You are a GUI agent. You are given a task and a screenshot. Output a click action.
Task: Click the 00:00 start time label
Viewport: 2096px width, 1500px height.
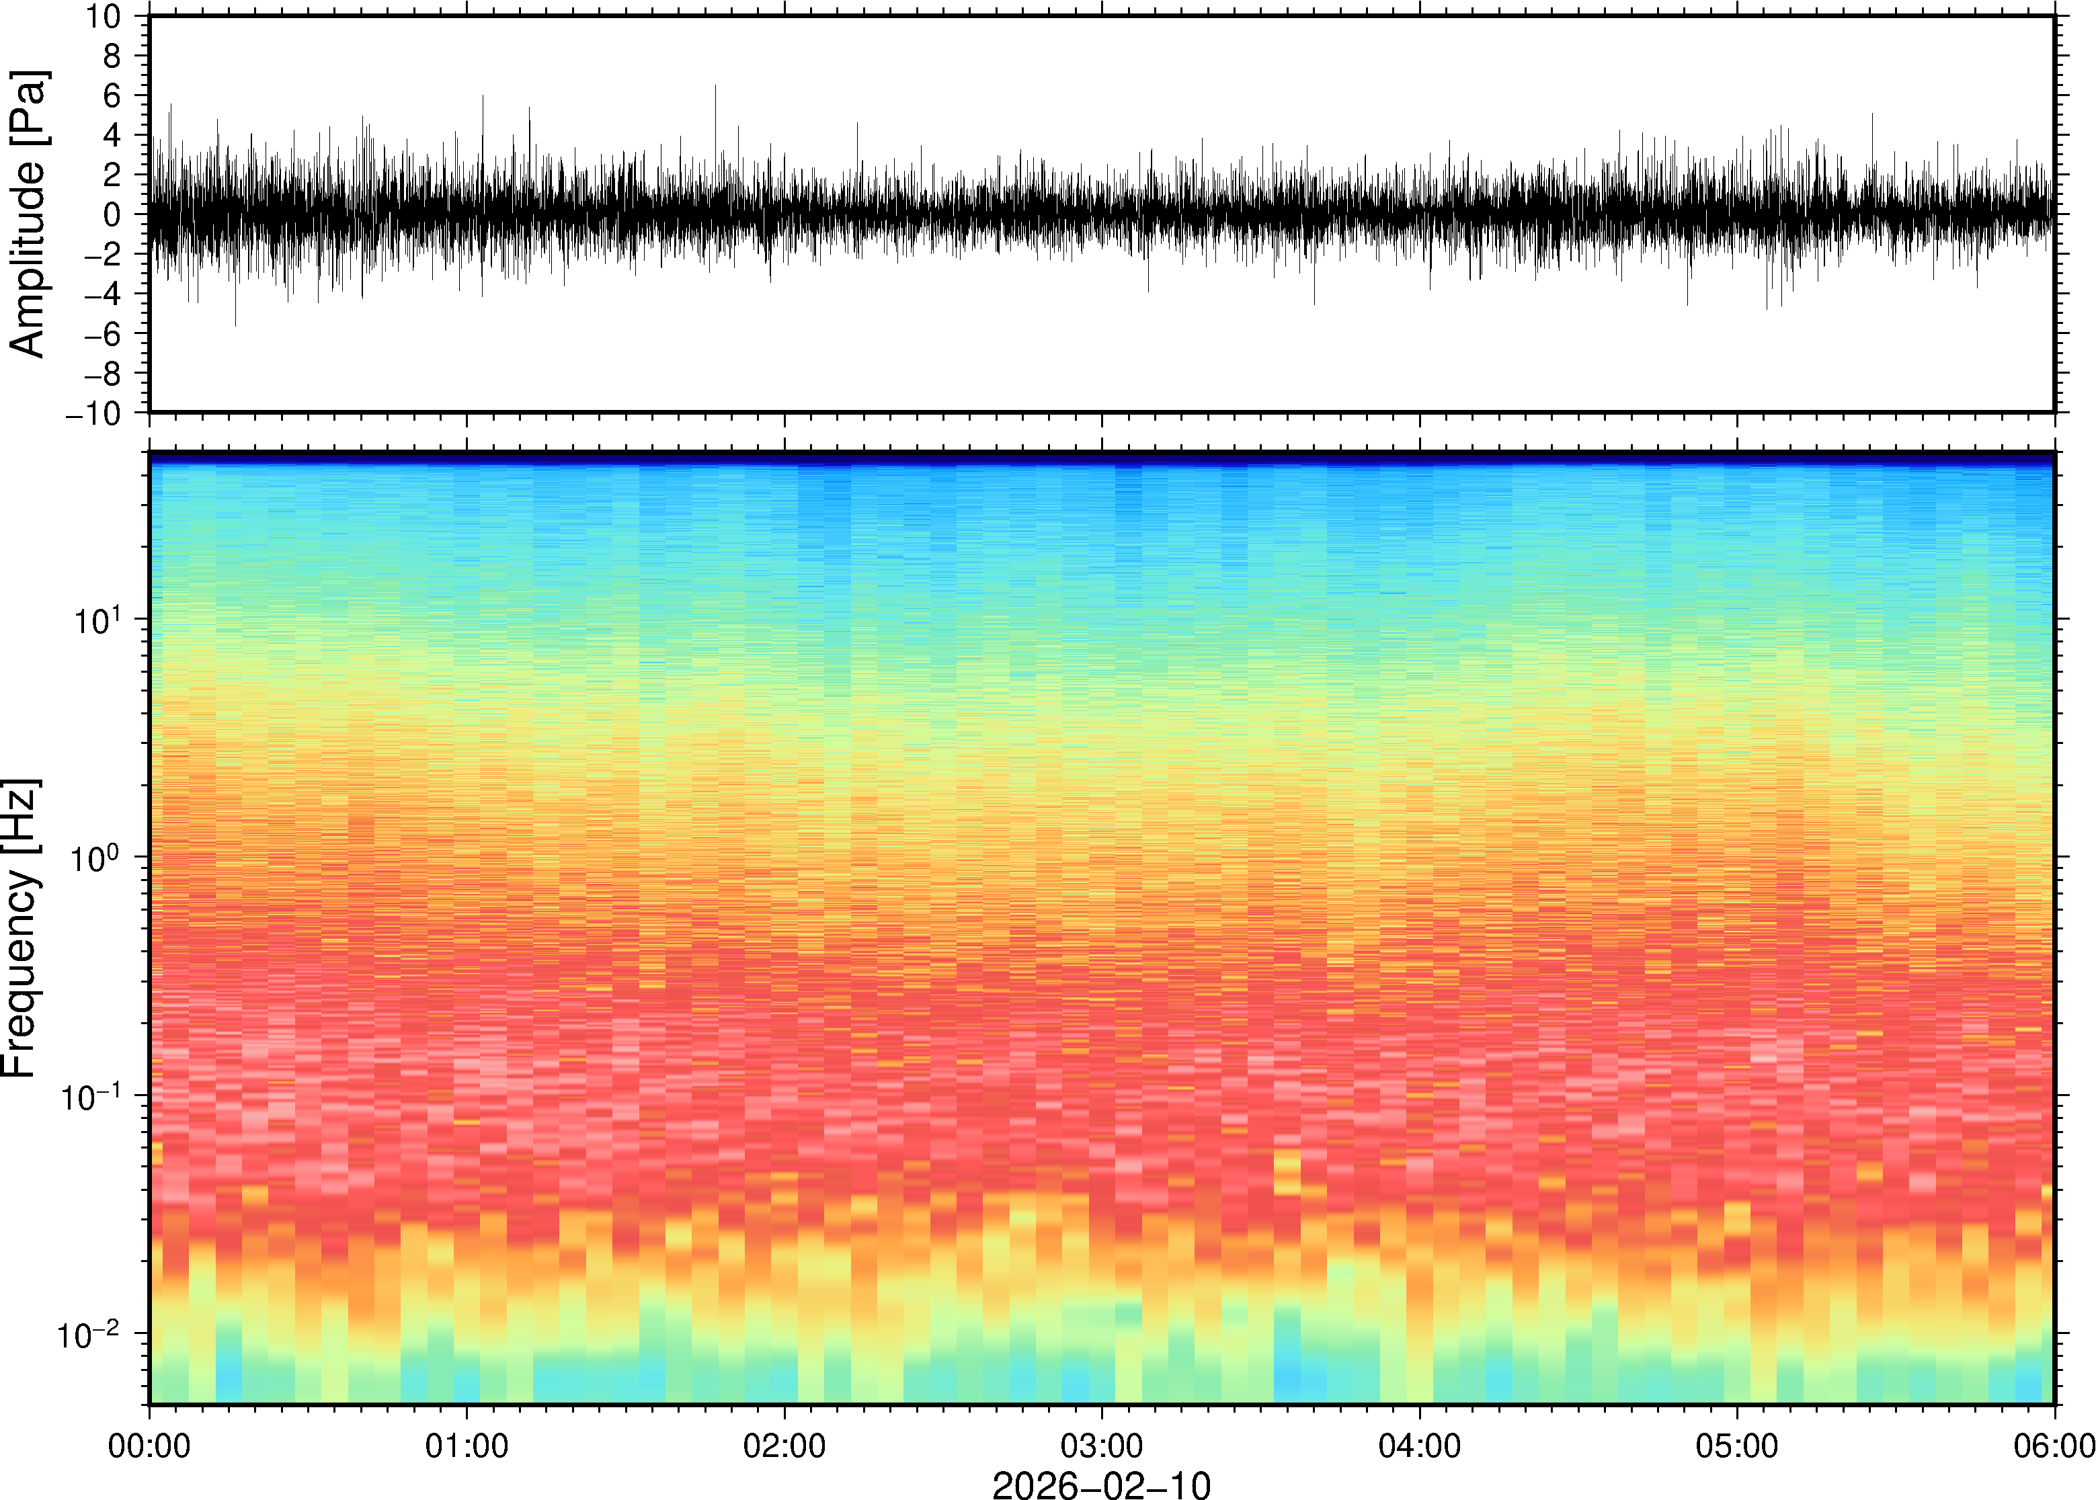pyautogui.click(x=149, y=1446)
